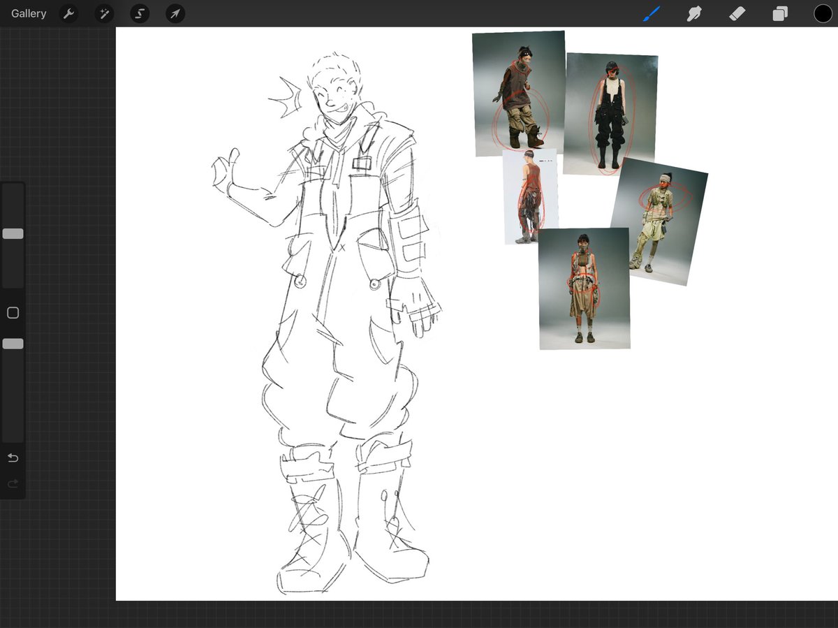Image resolution: width=838 pixels, height=628 pixels.
Task: Select the Smudge tool
Action: click(x=693, y=13)
